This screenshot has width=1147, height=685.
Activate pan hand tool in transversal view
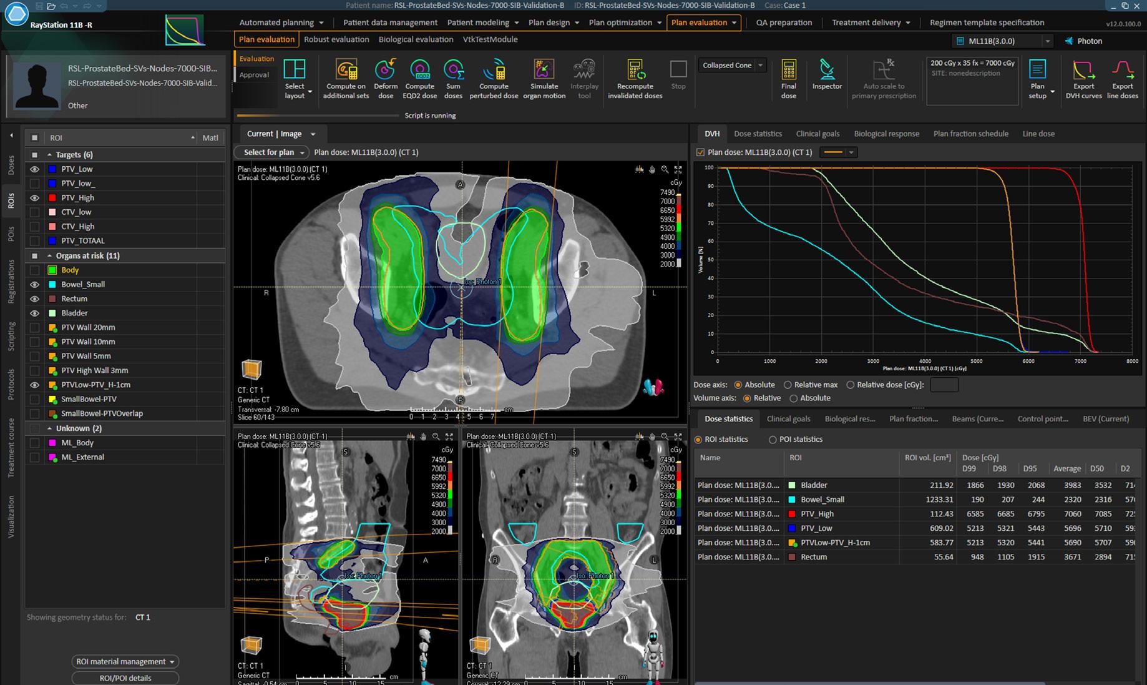click(x=652, y=169)
